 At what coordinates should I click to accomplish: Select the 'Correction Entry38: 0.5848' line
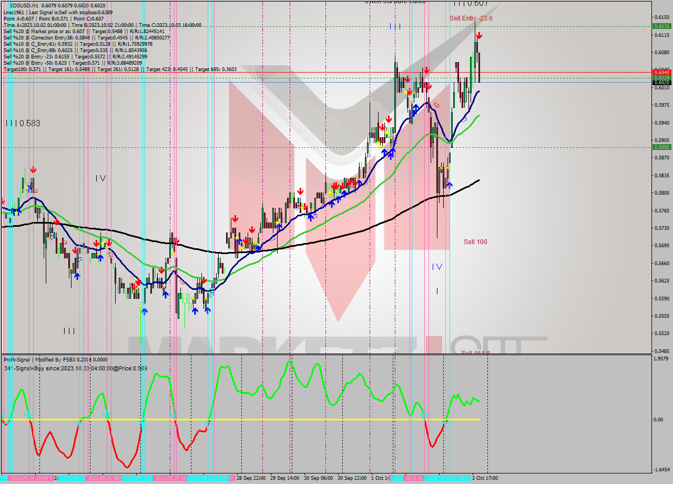pyautogui.click(x=86, y=37)
